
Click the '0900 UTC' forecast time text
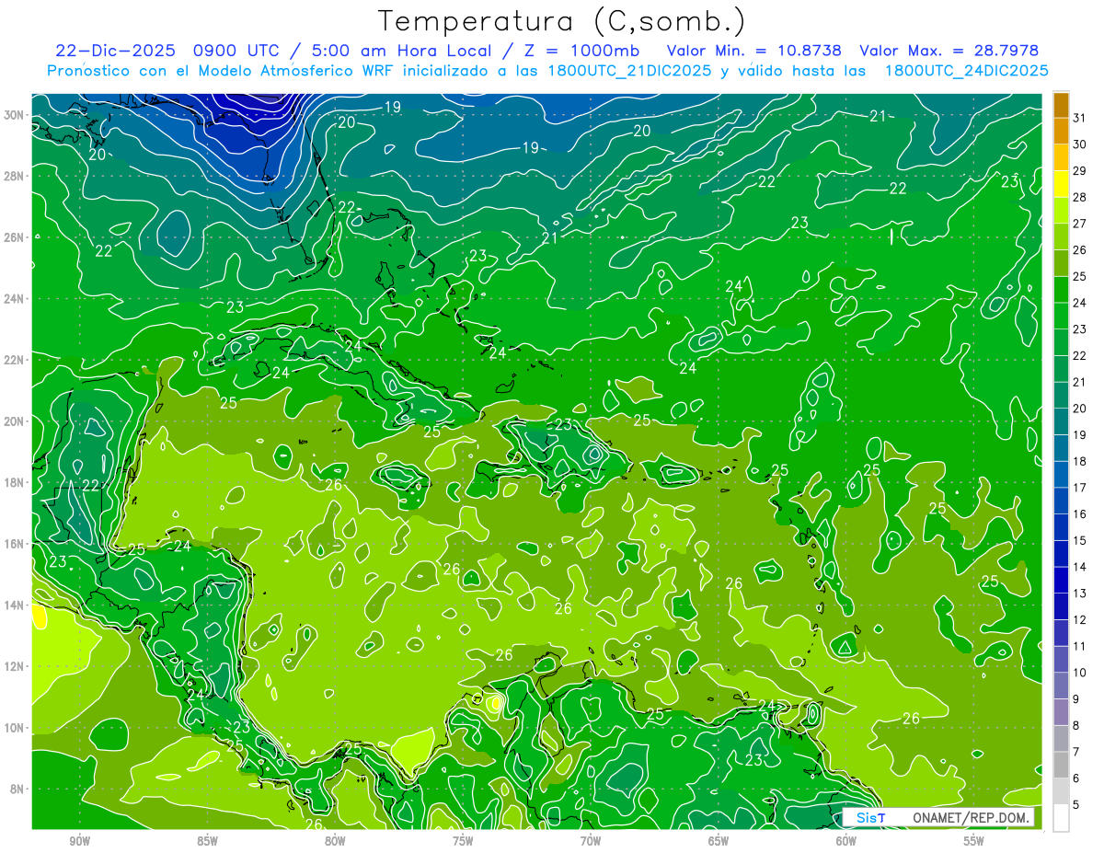tap(238, 51)
